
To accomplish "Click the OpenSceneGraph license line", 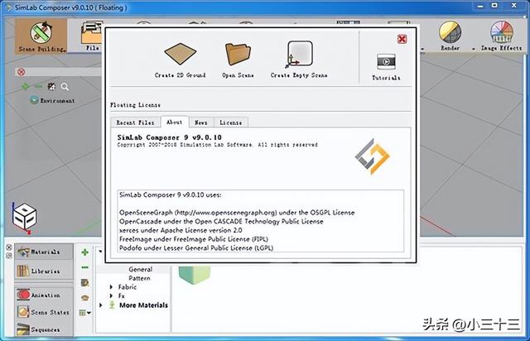I will click(x=237, y=213).
